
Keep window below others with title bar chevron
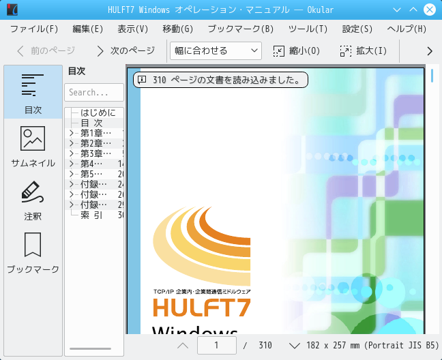(397, 10)
